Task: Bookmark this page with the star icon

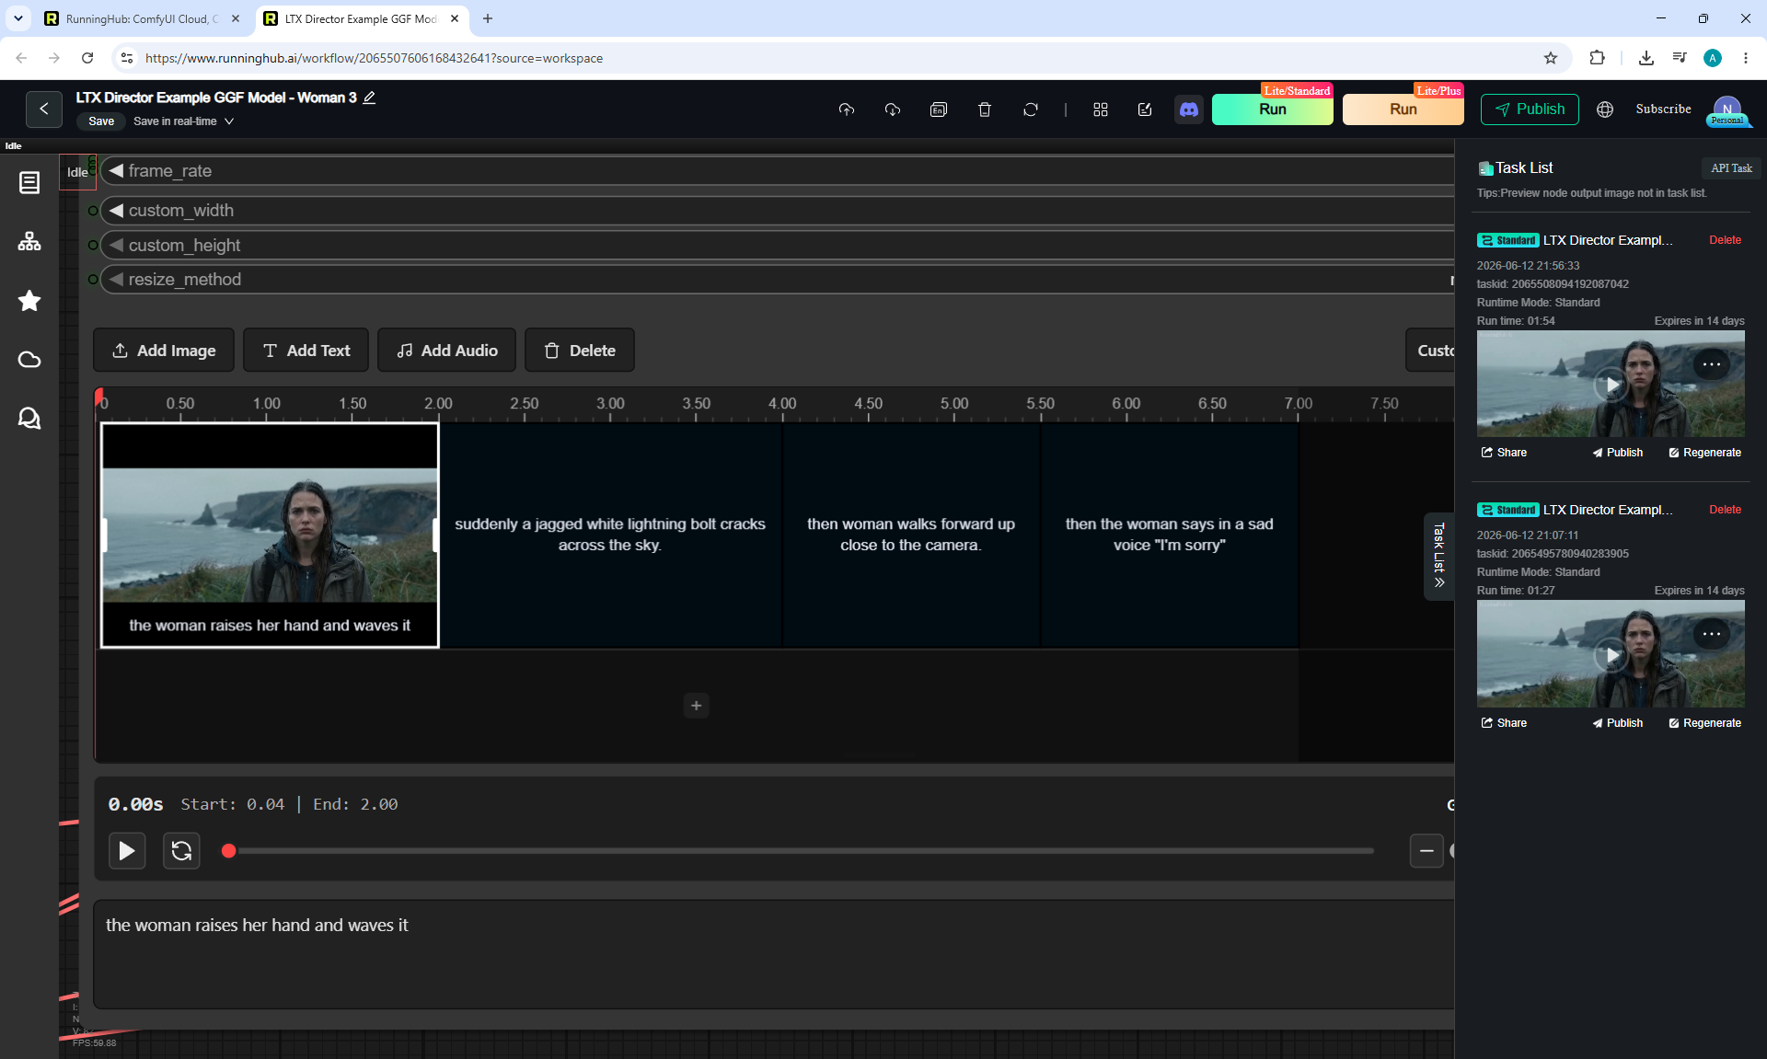Action: click(x=1551, y=58)
